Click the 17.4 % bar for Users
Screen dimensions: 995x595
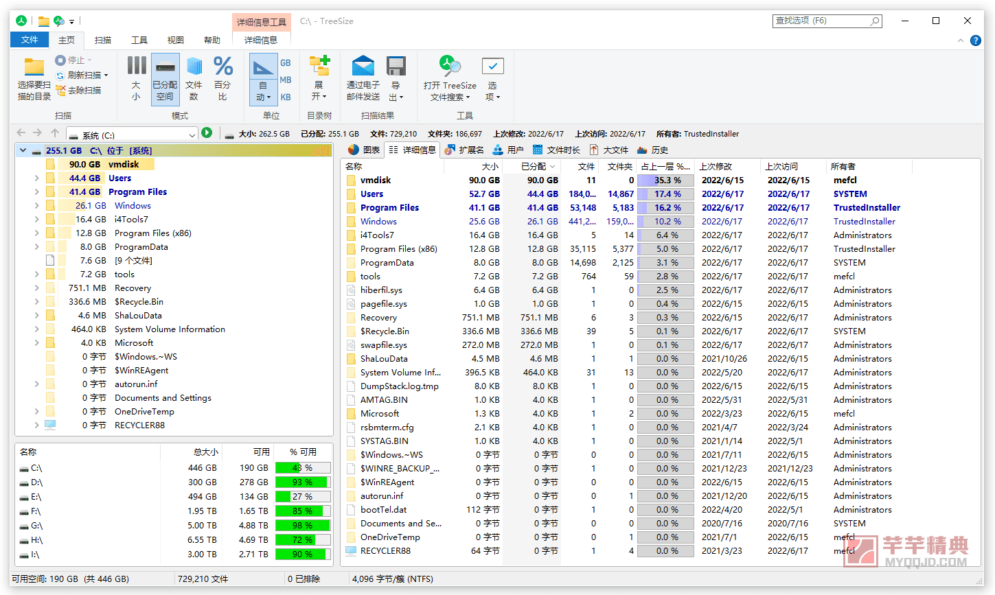pyautogui.click(x=665, y=194)
